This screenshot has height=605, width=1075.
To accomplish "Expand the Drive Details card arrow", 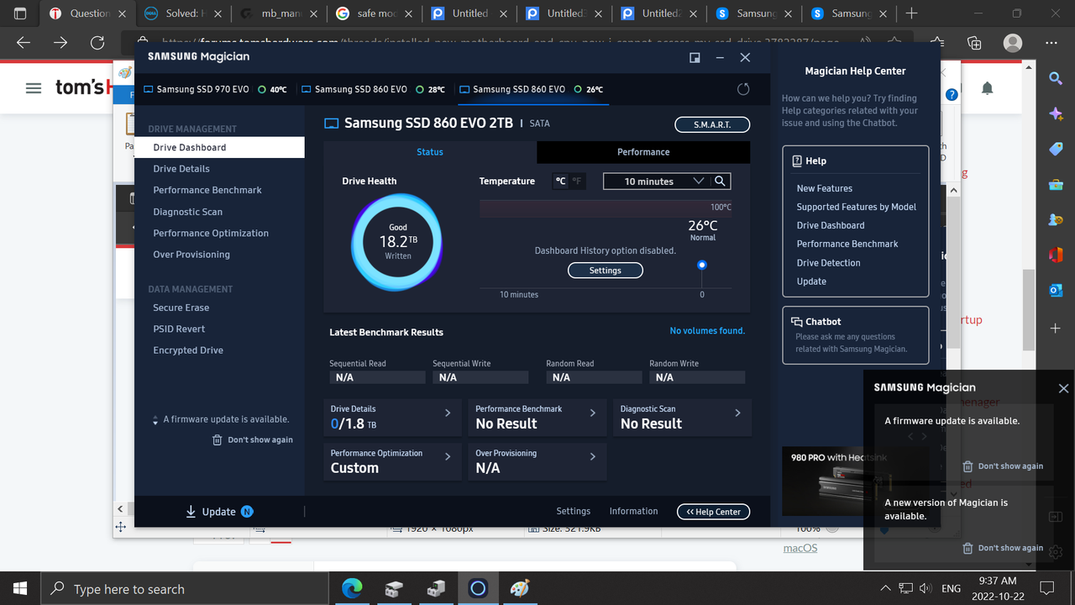I will tap(448, 413).
